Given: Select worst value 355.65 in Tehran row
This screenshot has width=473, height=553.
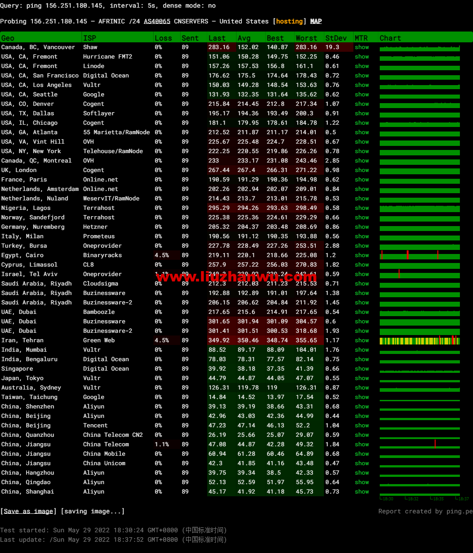Looking at the screenshot, I should click(306, 340).
